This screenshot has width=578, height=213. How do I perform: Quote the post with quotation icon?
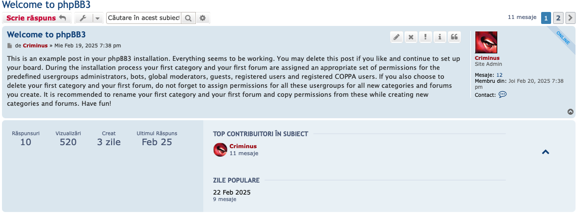coord(454,37)
